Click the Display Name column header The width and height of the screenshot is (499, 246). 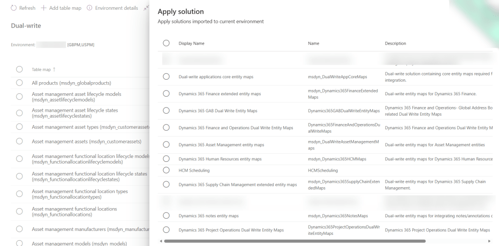click(192, 43)
